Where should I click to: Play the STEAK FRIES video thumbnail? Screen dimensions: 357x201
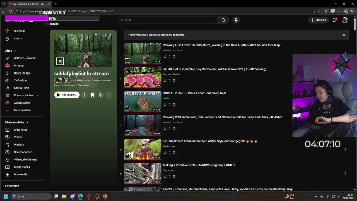click(143, 78)
